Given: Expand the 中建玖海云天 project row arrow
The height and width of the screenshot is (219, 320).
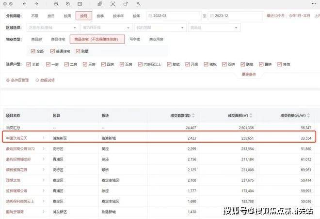Looking at the screenshot, I should click(x=44, y=138).
